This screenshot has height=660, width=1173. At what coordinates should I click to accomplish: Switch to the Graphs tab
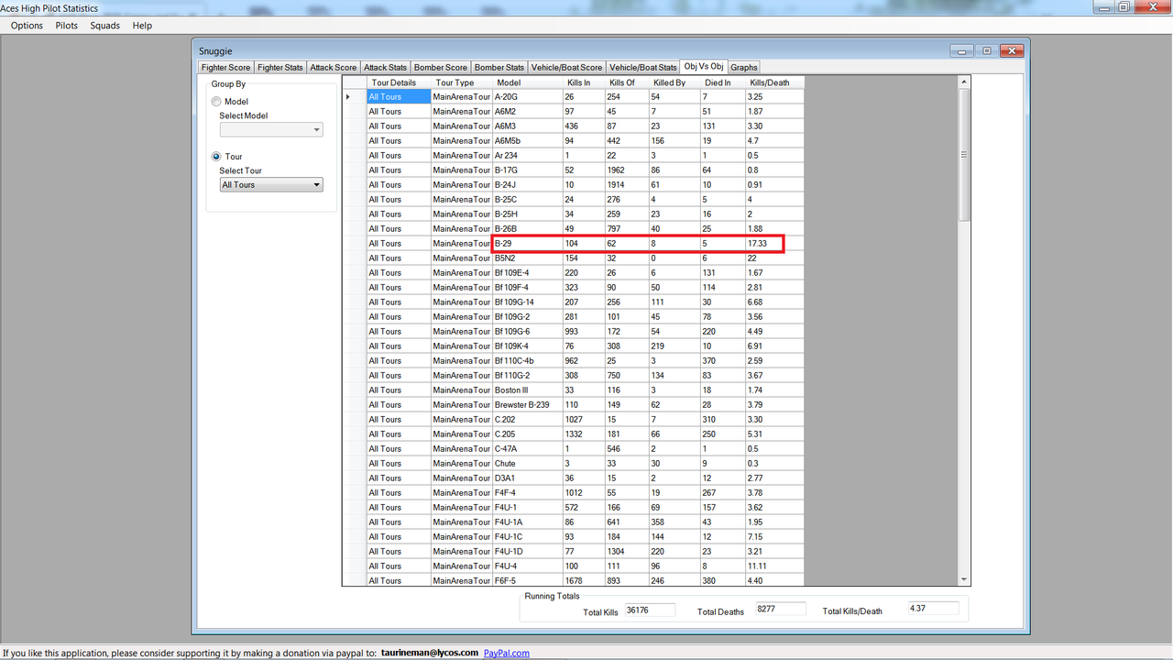[x=744, y=68]
